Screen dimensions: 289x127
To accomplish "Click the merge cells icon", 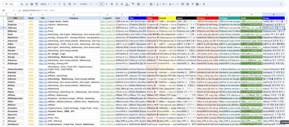I will tap(144, 4).
